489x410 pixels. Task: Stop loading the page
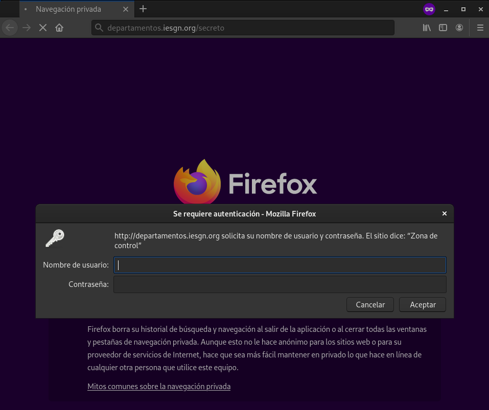point(43,28)
